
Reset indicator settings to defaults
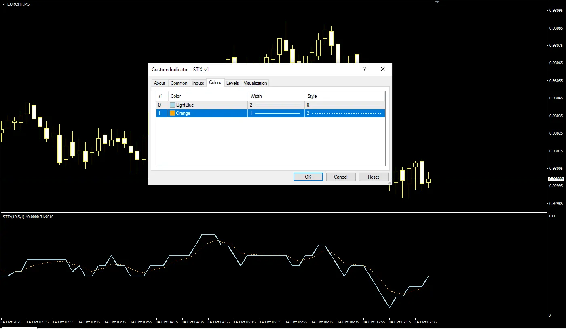(x=373, y=177)
